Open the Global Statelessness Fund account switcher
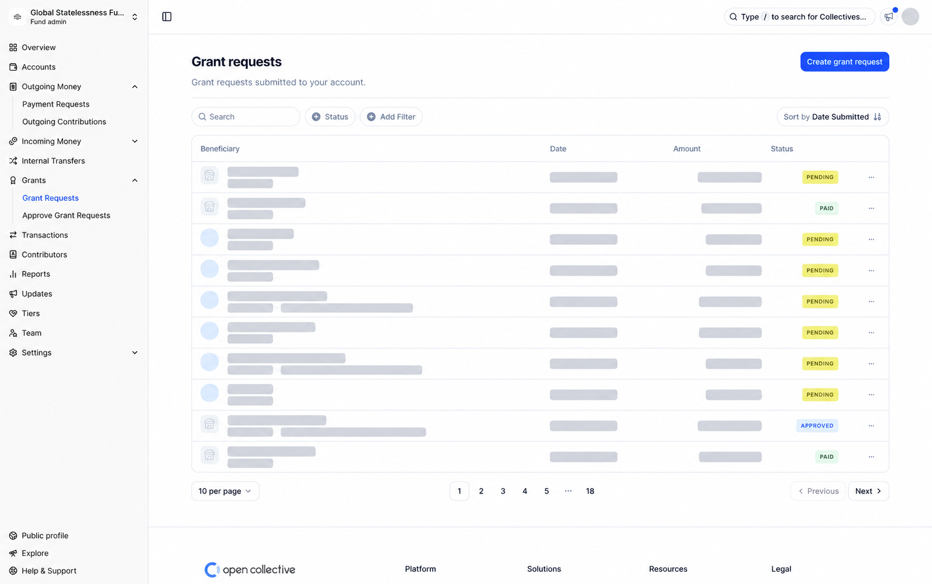The image size is (932, 584). coord(74,17)
